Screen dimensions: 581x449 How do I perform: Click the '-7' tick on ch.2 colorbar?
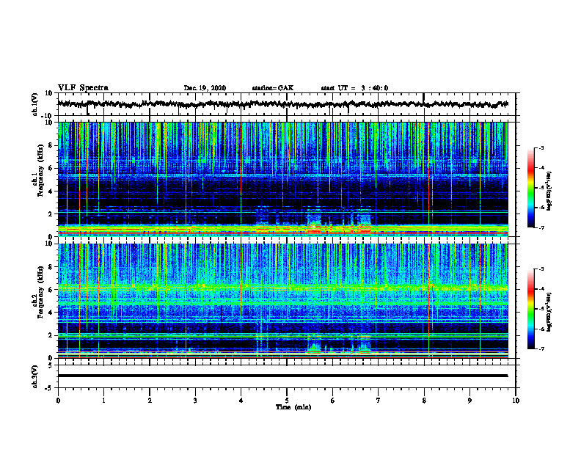[541, 349]
